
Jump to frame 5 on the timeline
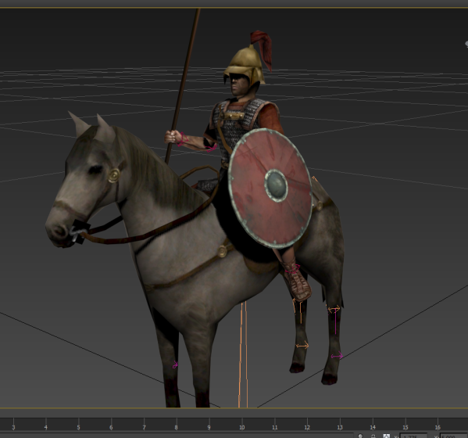pyautogui.click(x=78, y=427)
